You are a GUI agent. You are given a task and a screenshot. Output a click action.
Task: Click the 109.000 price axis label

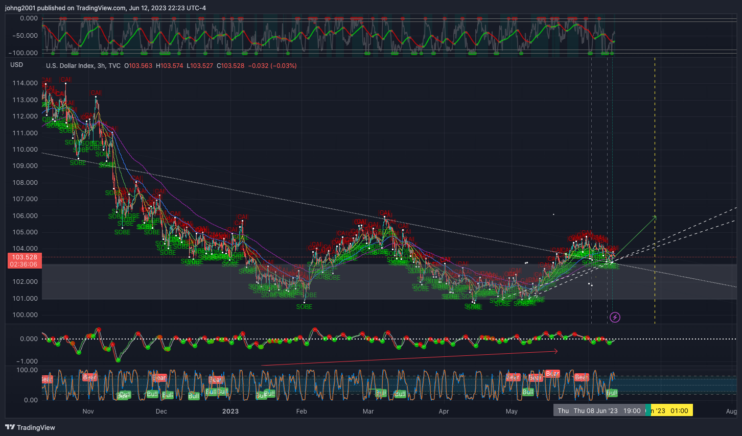click(25, 166)
